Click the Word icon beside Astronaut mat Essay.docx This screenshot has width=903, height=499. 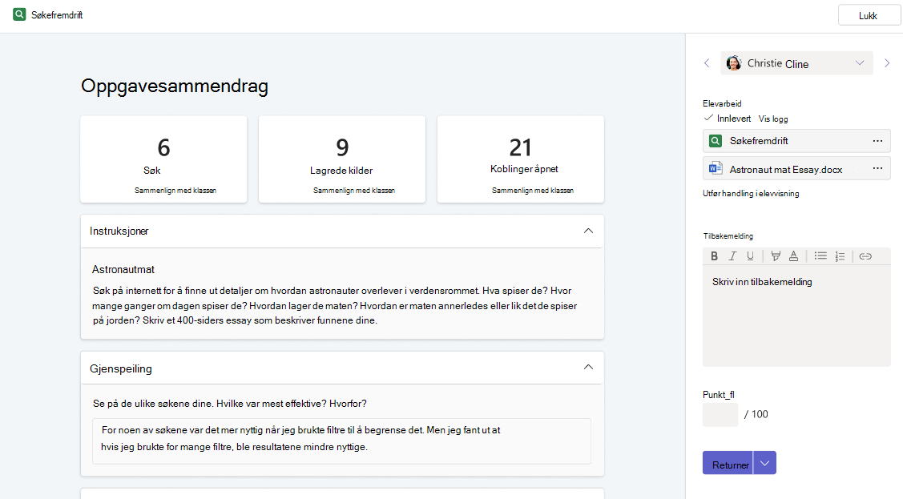pyautogui.click(x=716, y=169)
